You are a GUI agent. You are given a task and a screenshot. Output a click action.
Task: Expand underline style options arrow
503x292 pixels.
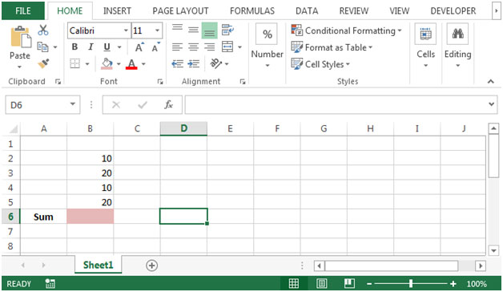(119, 47)
